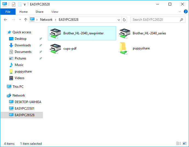Click the pin icon next to Documents
Viewport: 189px width, 147px height.
[41, 52]
